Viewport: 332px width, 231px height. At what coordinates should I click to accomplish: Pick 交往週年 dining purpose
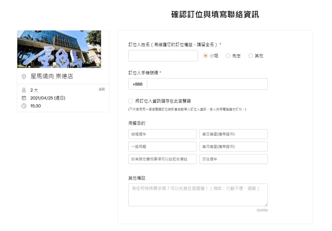coord(233,159)
